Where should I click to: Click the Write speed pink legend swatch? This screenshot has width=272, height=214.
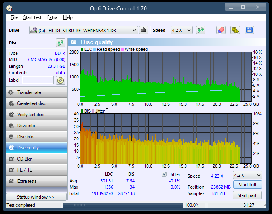[x=122, y=49]
